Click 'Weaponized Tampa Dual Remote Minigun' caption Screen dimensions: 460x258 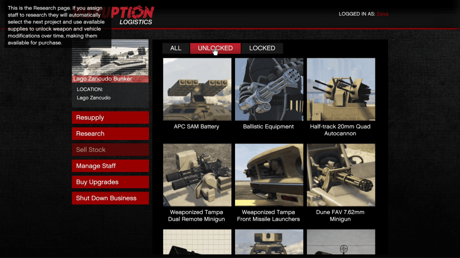click(196, 216)
